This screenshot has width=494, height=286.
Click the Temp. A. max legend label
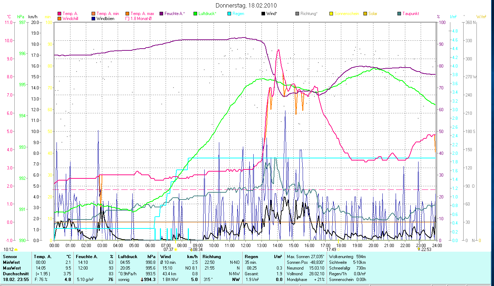point(142,14)
